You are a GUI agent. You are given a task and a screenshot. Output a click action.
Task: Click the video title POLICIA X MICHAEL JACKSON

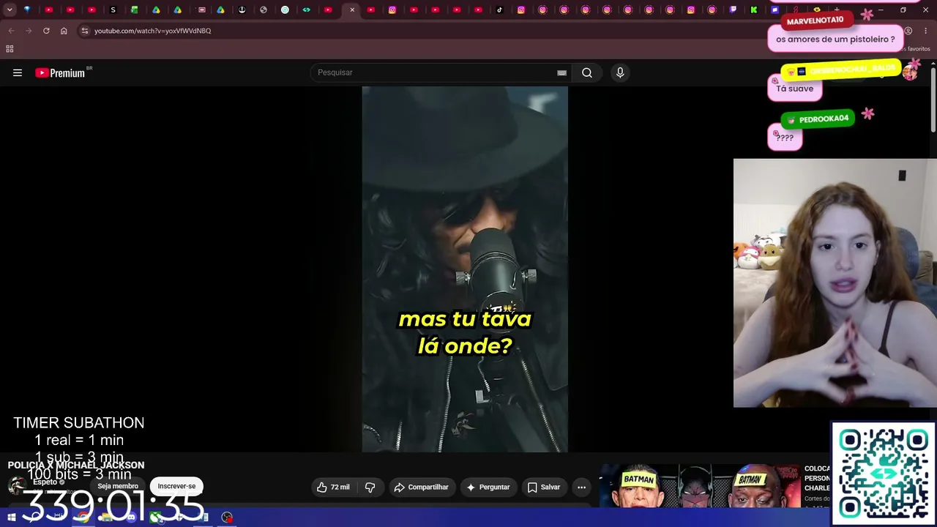coord(76,466)
